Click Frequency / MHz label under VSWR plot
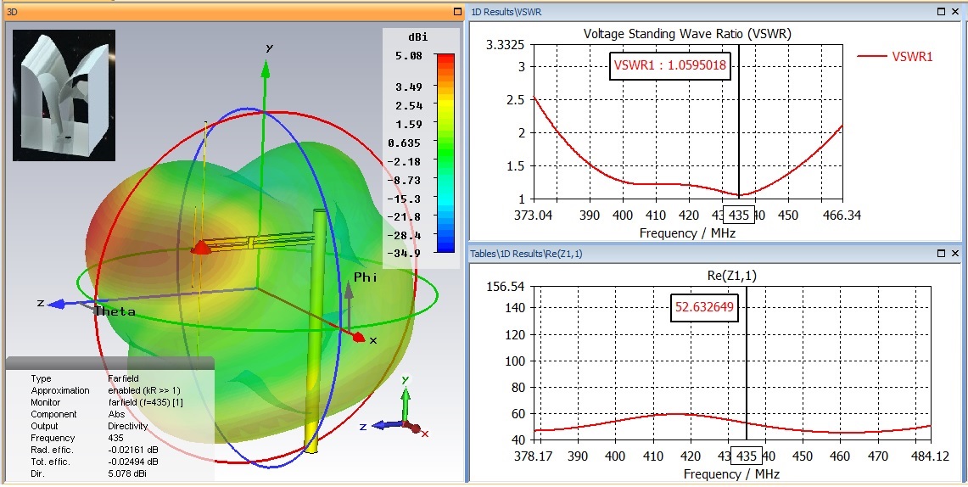Screen dimensions: 968x487 coord(688,233)
